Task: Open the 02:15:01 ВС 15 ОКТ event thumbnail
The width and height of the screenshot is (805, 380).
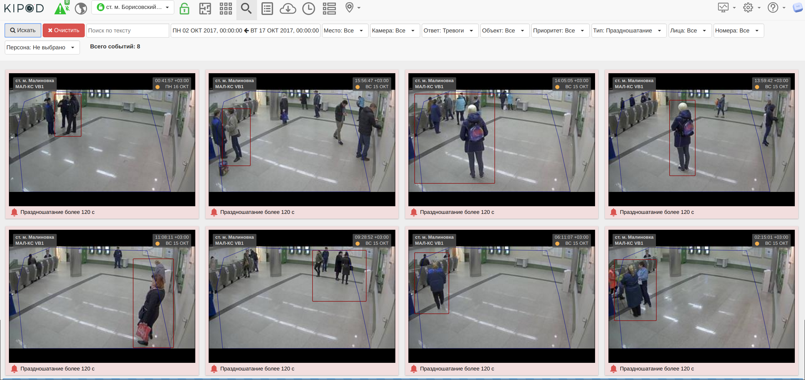Action: [701, 296]
